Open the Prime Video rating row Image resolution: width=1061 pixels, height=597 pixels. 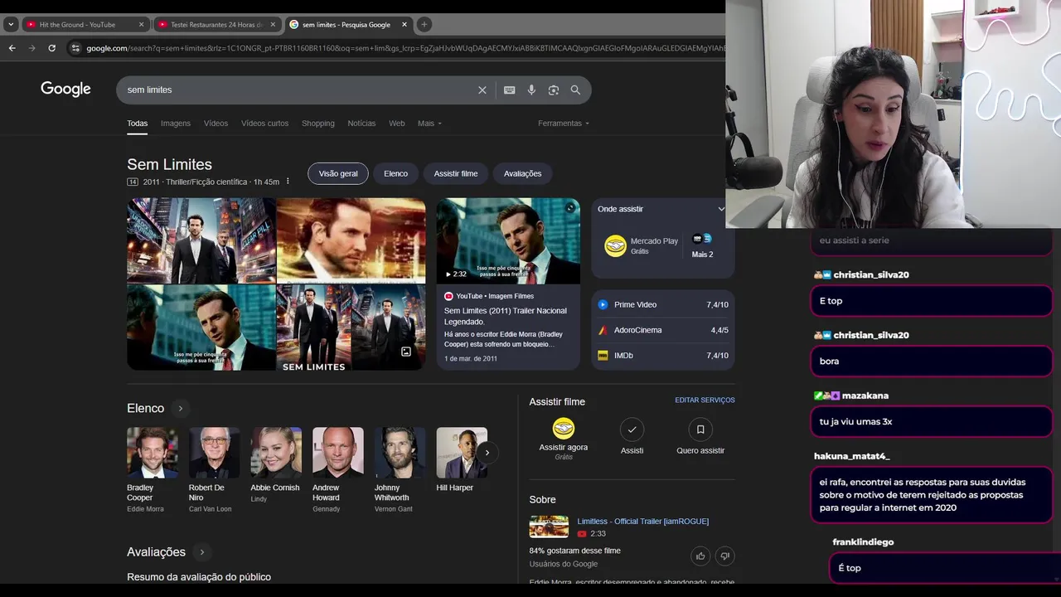click(x=663, y=304)
